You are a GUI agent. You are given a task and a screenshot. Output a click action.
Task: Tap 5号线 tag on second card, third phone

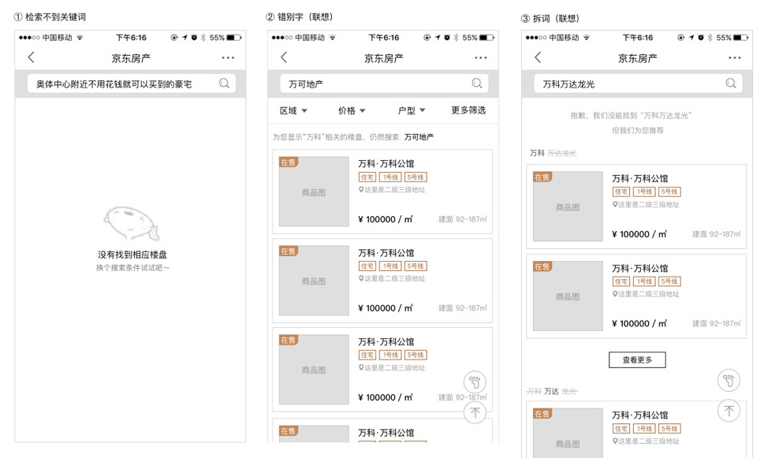coord(669,281)
